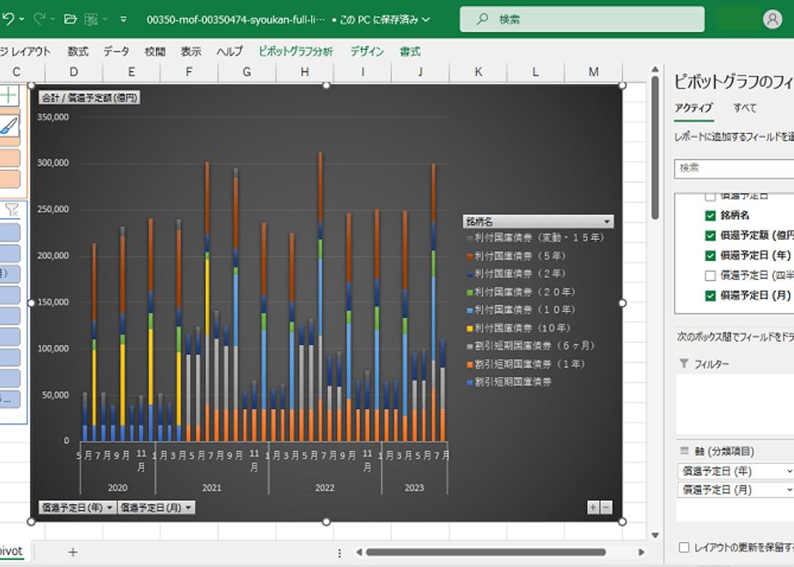Click the chart filter funnel icon
The height and width of the screenshot is (567, 794).
pyautogui.click(x=11, y=209)
